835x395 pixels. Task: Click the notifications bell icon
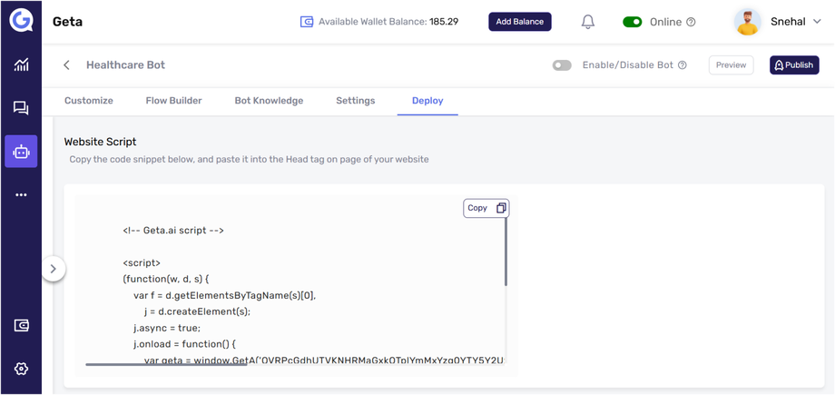tap(588, 22)
